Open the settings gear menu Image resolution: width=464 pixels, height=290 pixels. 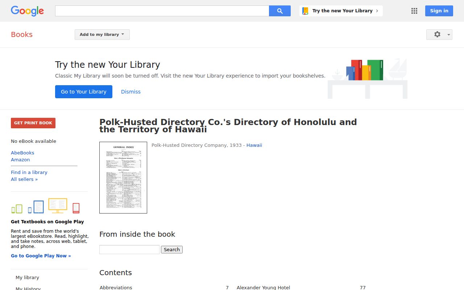tap(439, 34)
